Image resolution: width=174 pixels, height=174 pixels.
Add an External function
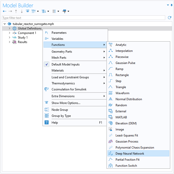[x=138, y=111]
